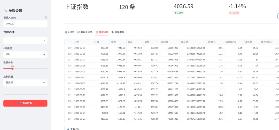The image size is (279, 130).
Task: Click the change amount cell -93.02
Action: point(252,101)
